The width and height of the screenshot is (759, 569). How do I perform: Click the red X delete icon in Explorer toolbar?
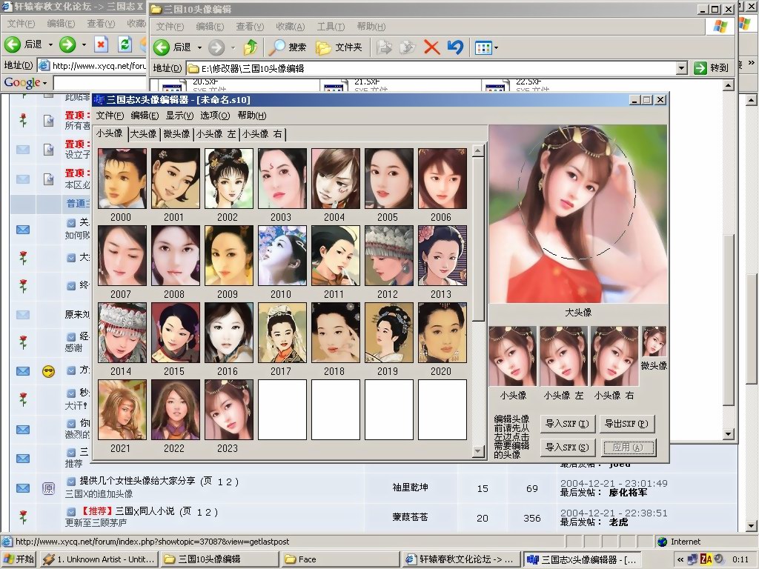click(431, 47)
